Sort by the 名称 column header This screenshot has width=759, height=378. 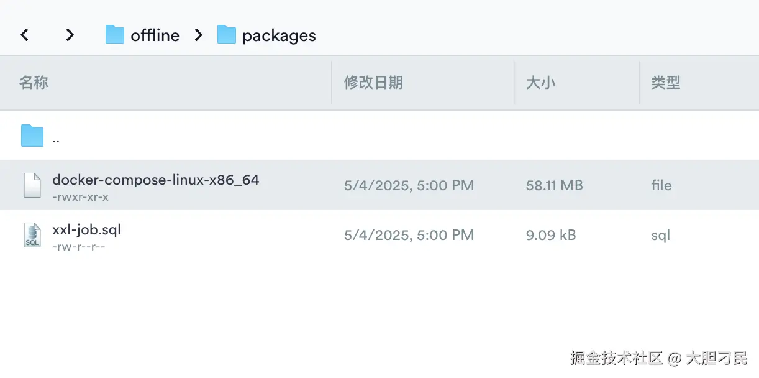click(x=34, y=83)
